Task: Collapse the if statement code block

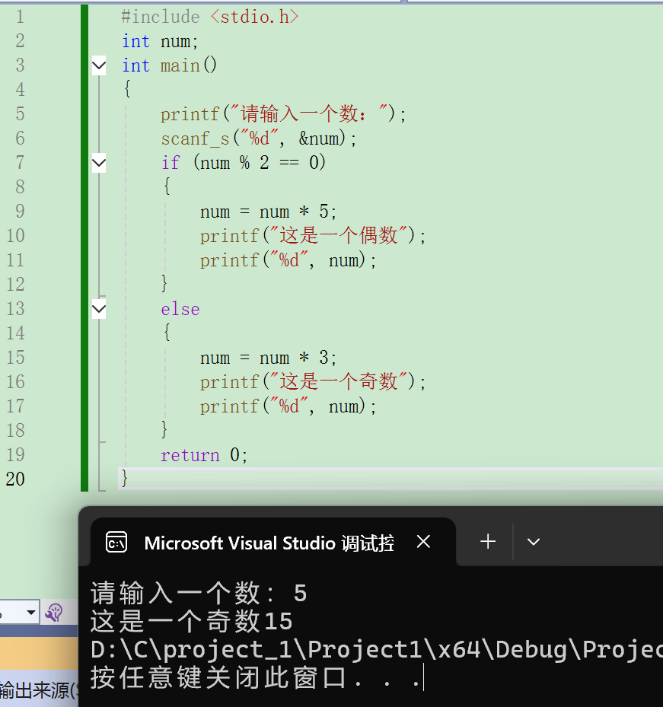Action: (99, 163)
